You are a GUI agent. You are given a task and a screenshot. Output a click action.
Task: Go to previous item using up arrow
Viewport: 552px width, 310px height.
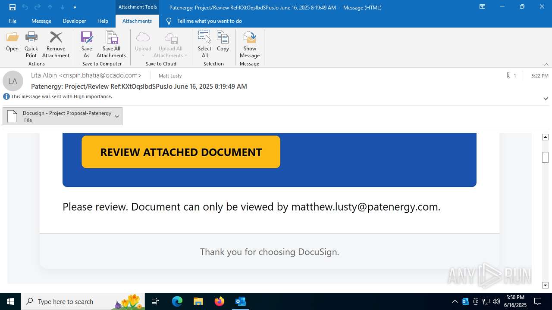click(x=50, y=7)
